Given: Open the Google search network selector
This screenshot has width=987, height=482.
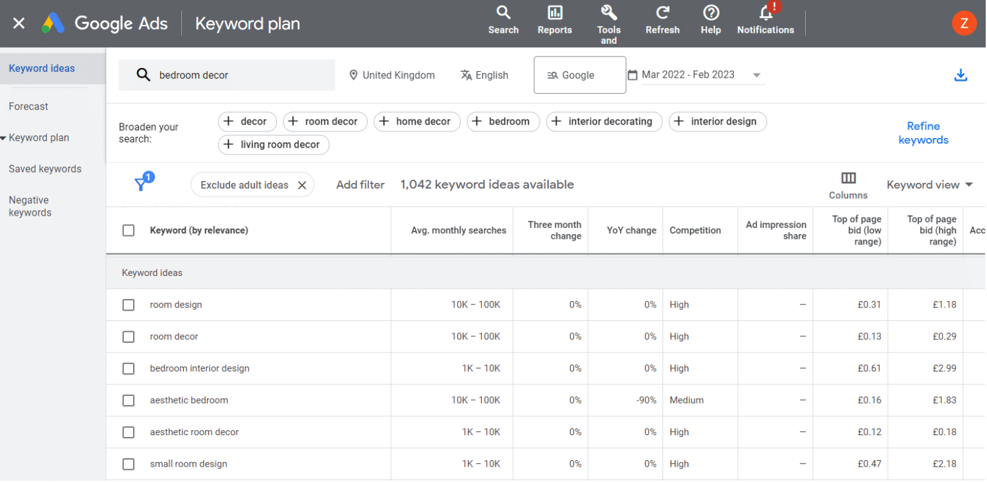Looking at the screenshot, I should [x=580, y=75].
